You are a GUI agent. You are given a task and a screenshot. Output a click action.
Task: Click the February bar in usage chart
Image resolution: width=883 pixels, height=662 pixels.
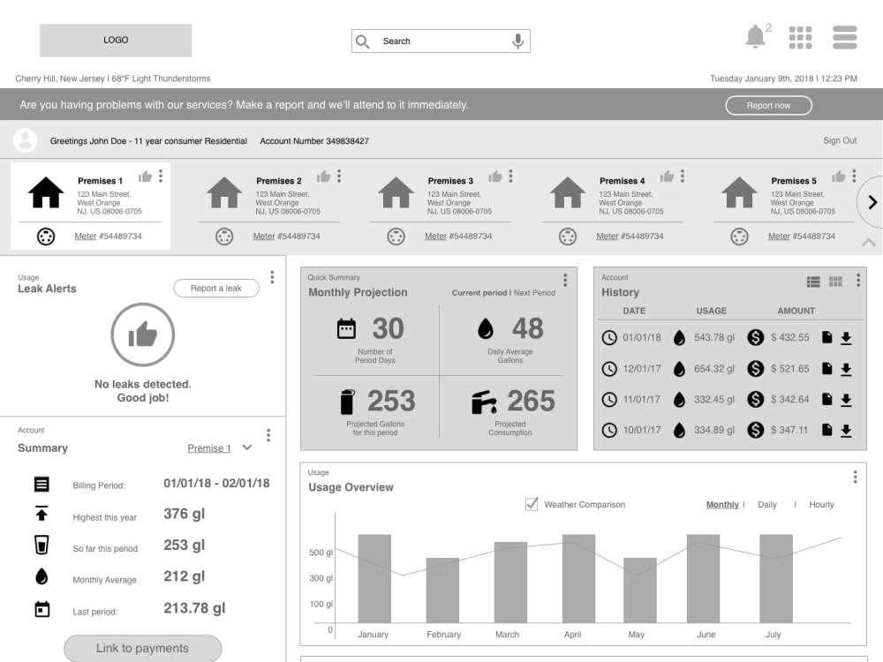[x=442, y=590]
